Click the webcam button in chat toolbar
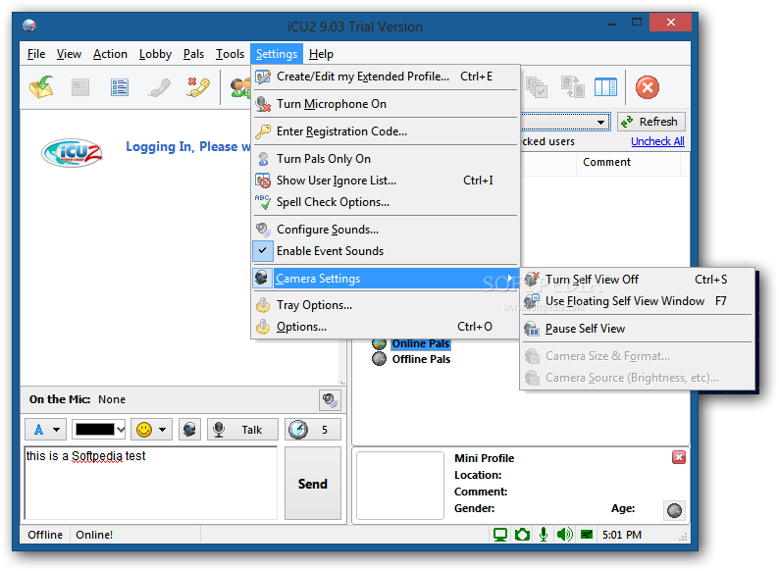Viewport: 779px width, 571px height. pyautogui.click(x=189, y=430)
